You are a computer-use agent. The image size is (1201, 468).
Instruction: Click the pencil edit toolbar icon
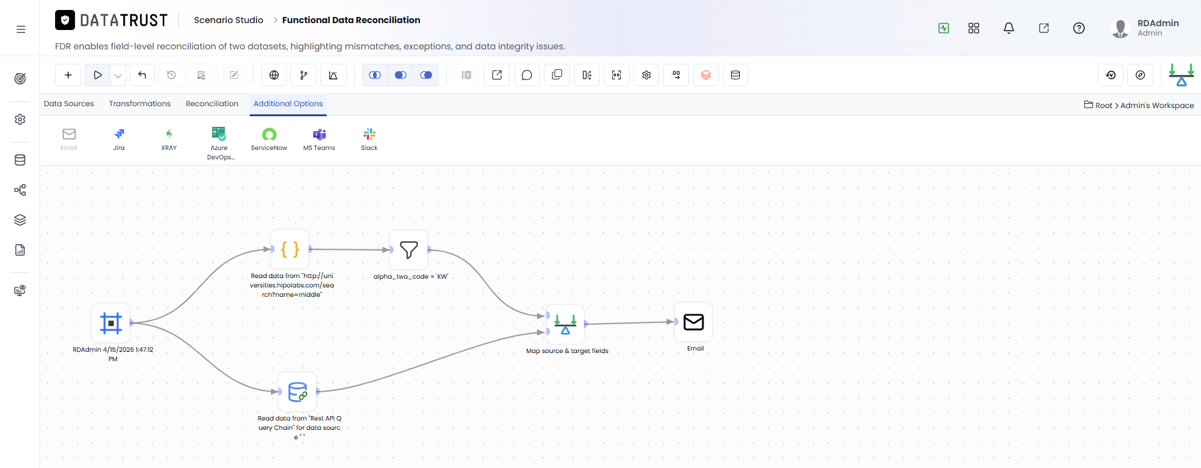pos(234,75)
